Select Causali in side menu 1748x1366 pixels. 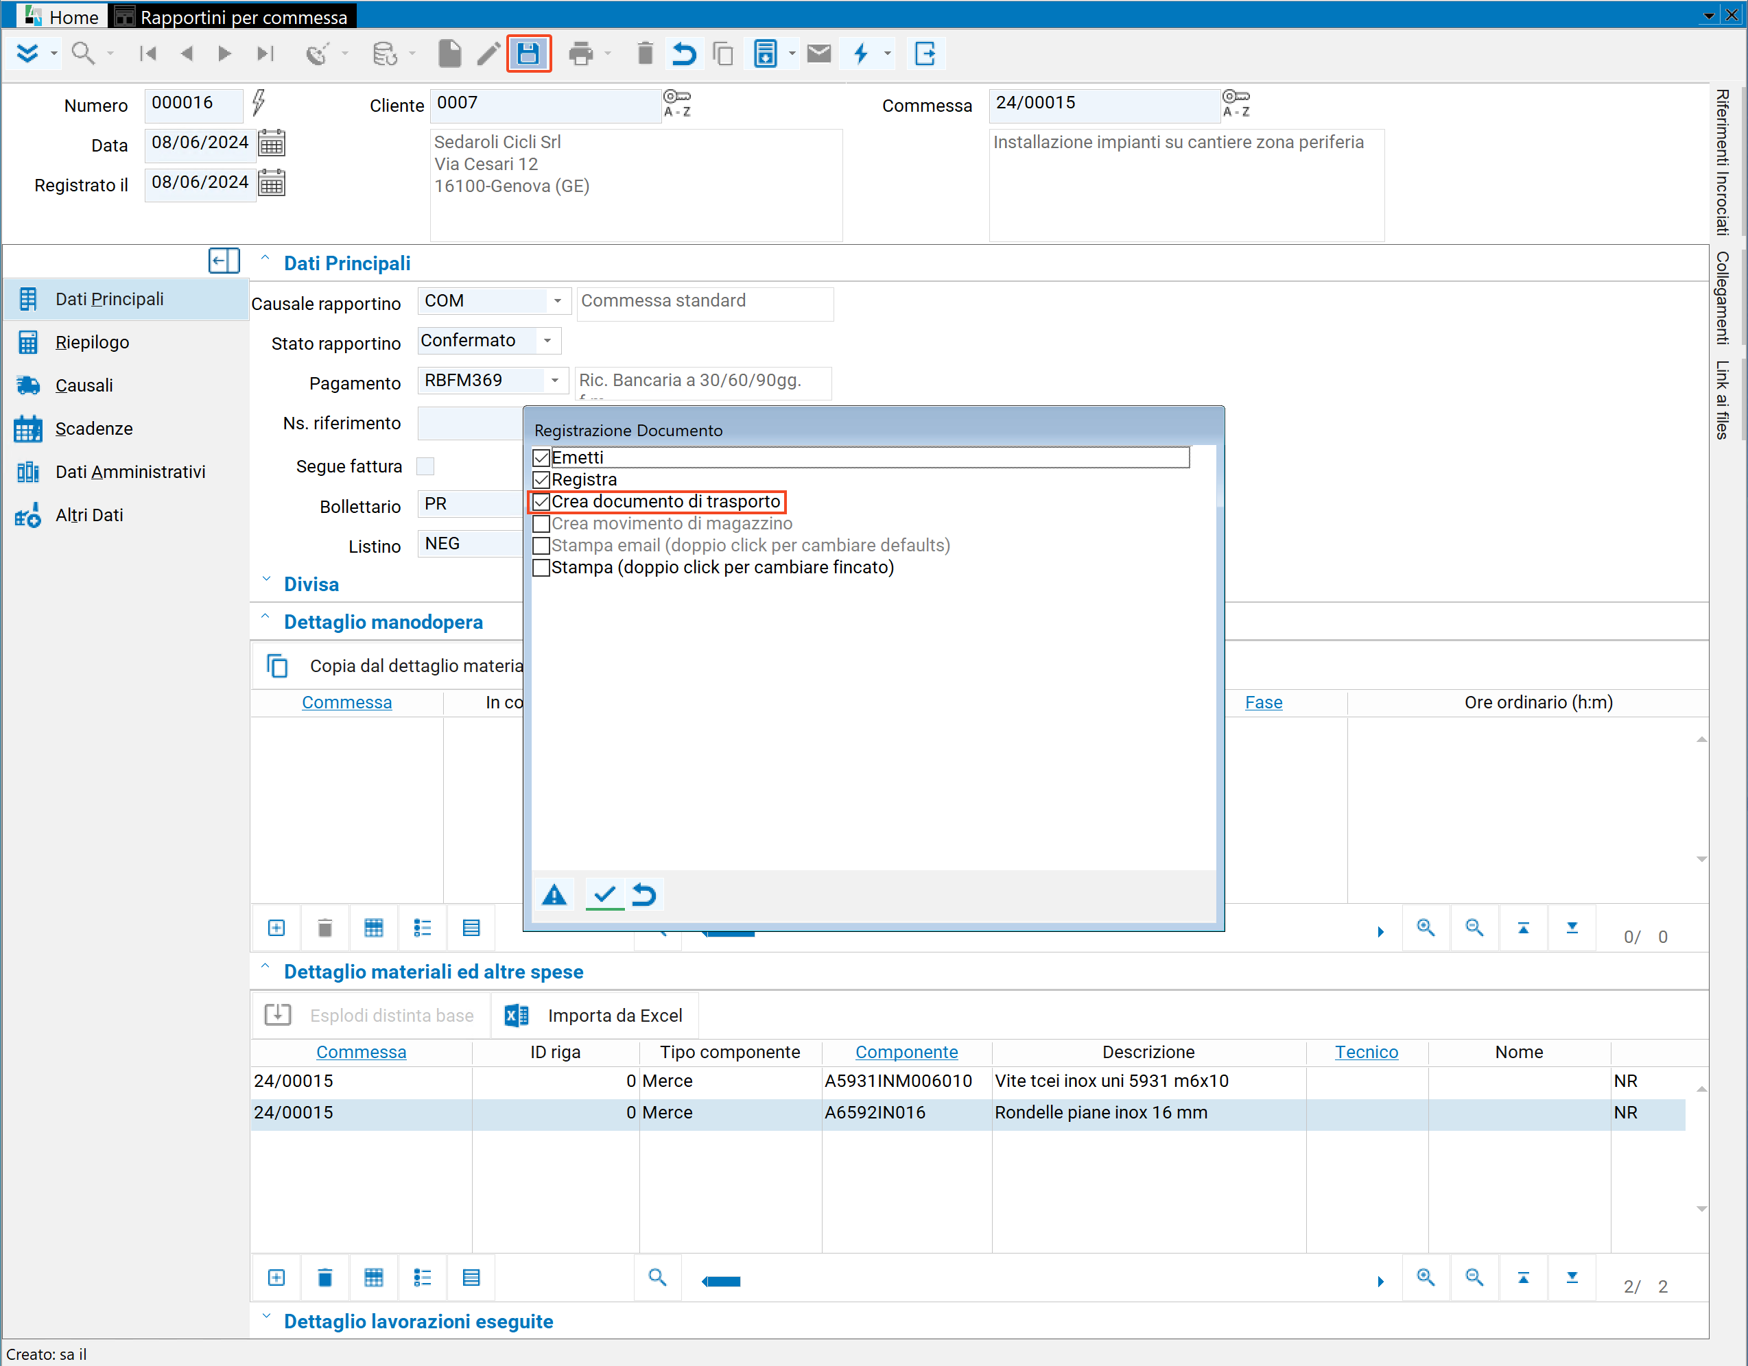click(x=84, y=385)
